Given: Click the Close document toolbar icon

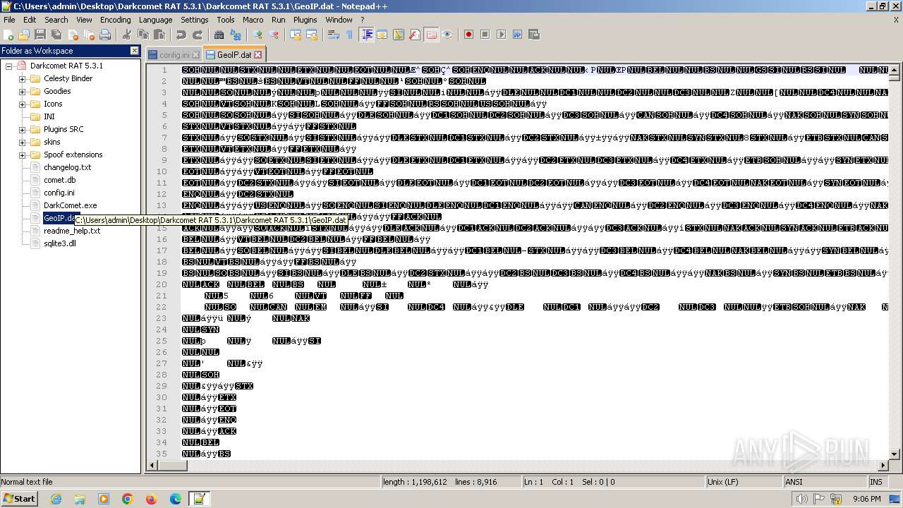Looking at the screenshot, I should 73,35.
